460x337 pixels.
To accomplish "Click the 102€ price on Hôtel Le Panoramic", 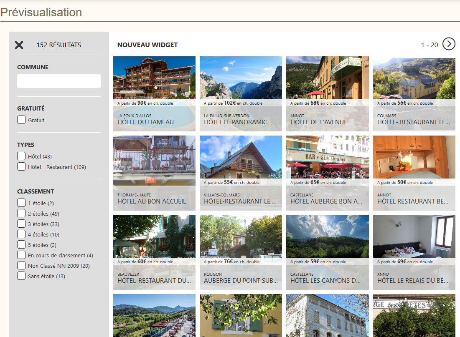I will click(x=230, y=103).
